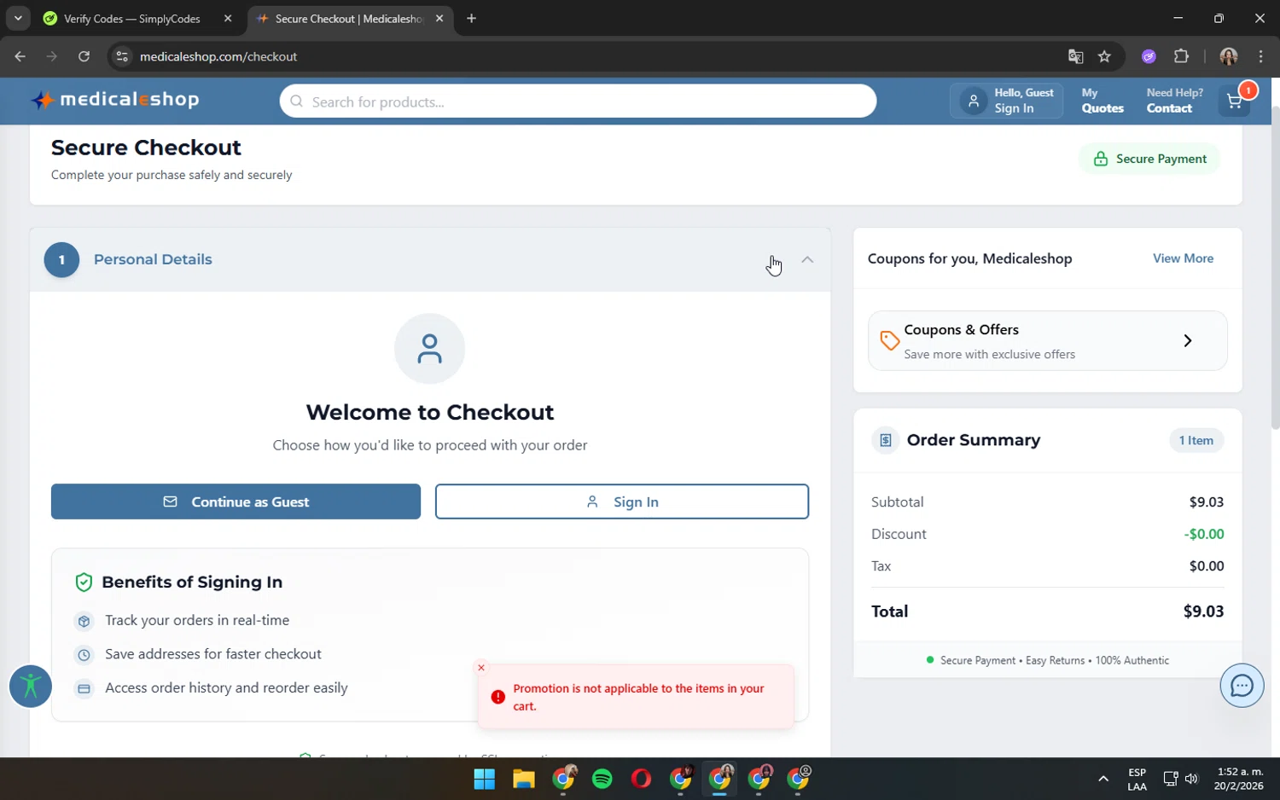Go back to the previous page
This screenshot has height=800, width=1280.
coord(20,56)
